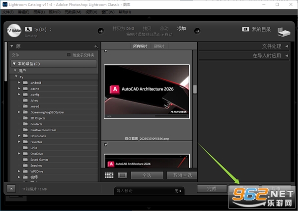Viewport: 298px width, 211px height.
Task: Select the 拷贝为 DNG import method
Action: point(123,29)
